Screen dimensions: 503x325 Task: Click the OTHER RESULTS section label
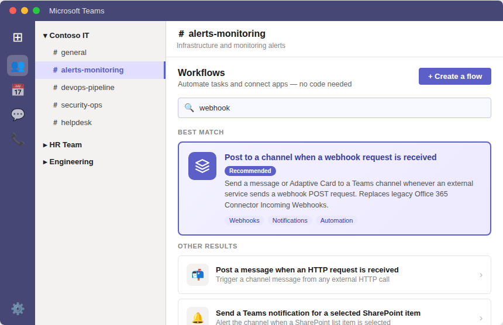pos(208,246)
